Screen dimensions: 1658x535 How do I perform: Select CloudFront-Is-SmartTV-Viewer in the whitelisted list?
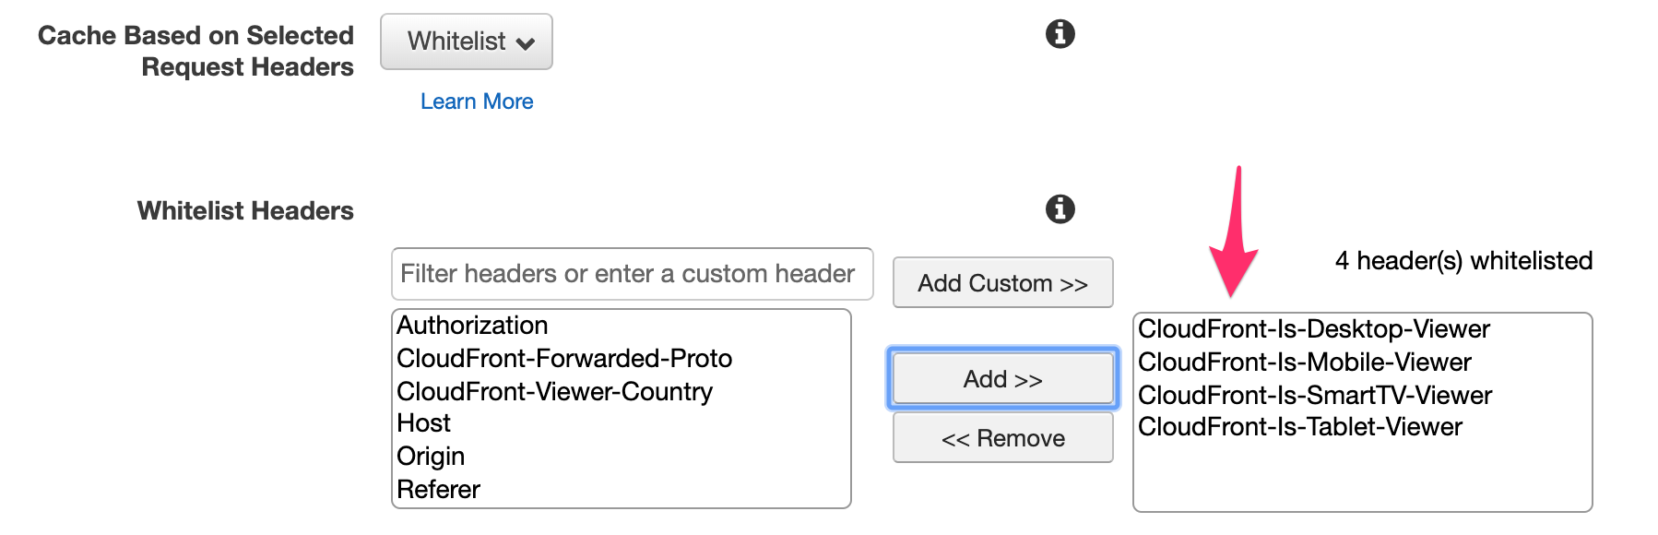pyautogui.click(x=1316, y=395)
